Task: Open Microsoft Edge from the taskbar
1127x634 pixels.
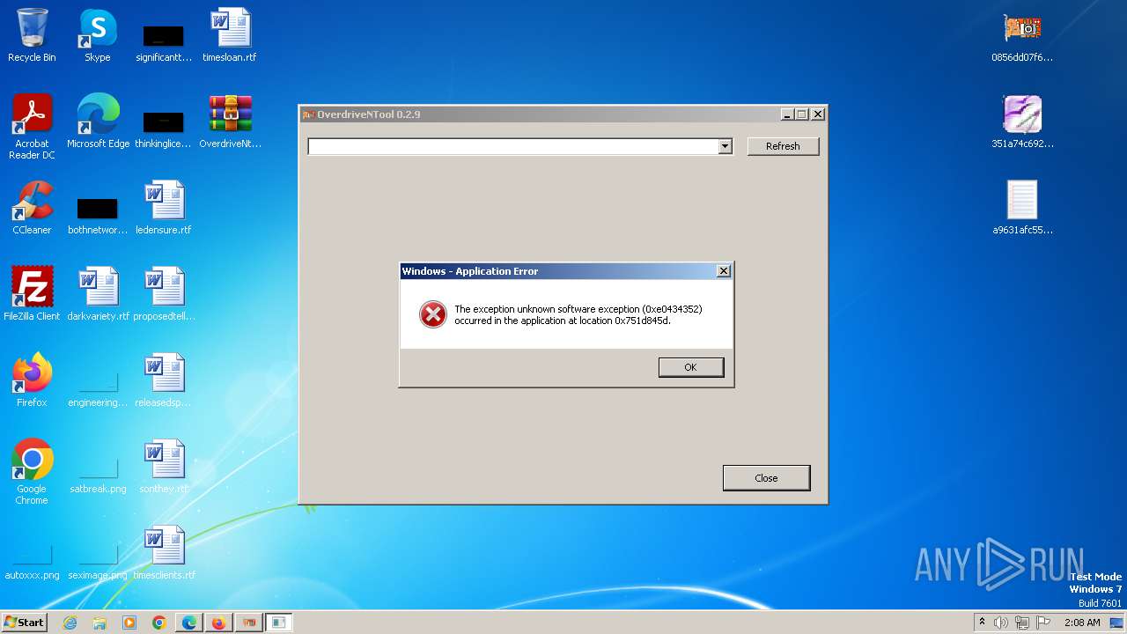Action: [189, 623]
